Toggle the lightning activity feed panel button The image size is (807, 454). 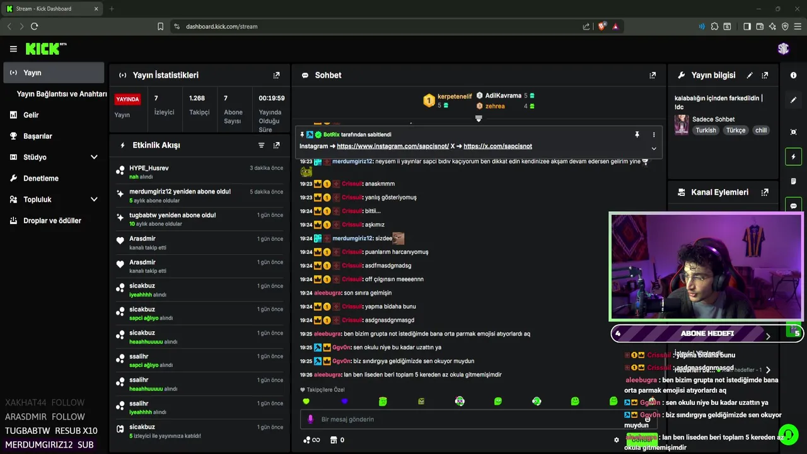coord(793,156)
